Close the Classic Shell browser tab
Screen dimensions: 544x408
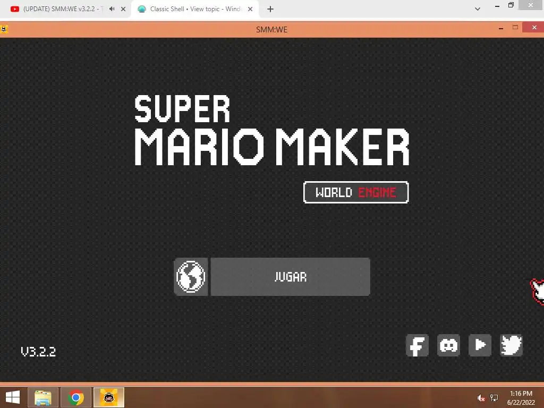click(x=250, y=9)
